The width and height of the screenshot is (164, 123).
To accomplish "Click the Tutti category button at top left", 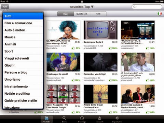I will (5, 7).
